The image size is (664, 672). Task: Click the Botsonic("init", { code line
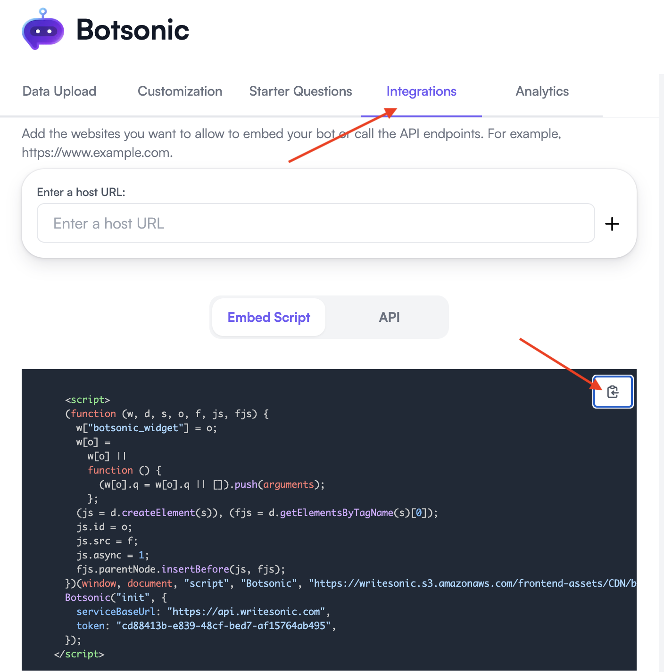(116, 598)
